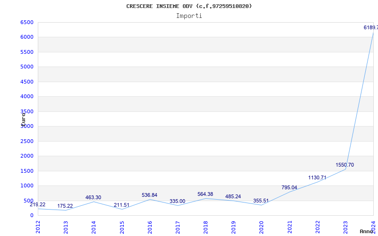This screenshot has width=378, height=236.
Task: Click the chart title CRESCERE INSIEME ODV
Action: [x=189, y=6]
